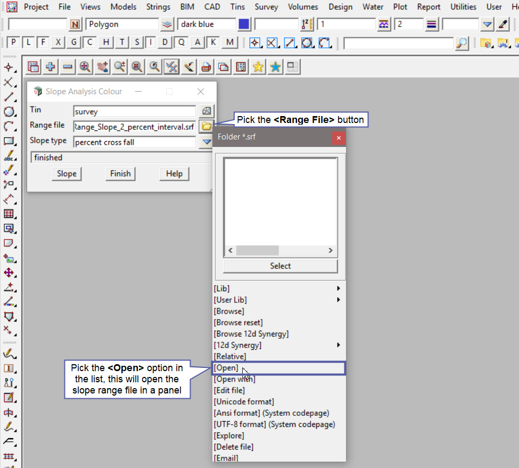
Task: Open the Slope type dropdown arrow
Action: click(x=205, y=142)
